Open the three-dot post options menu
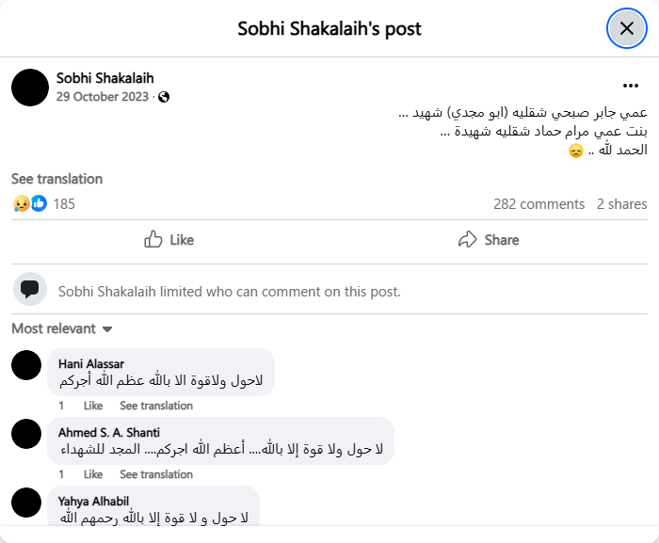 point(630,85)
